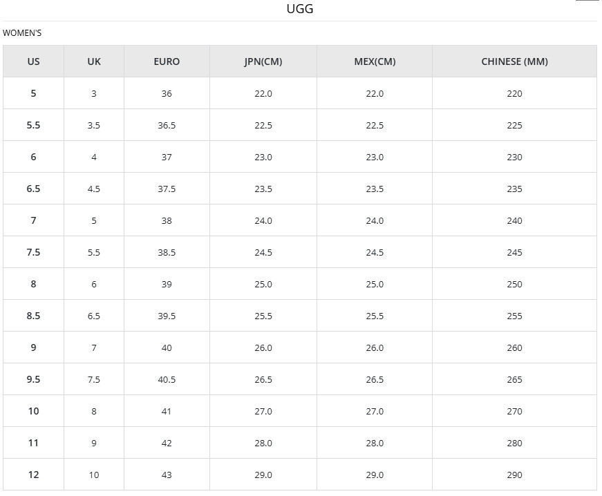The image size is (602, 496).
Task: Select EURO size 39.5 cell
Action: tap(167, 316)
